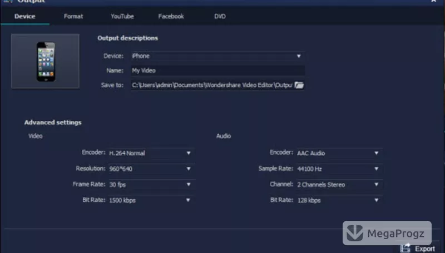Click the Audio section label

224,136
